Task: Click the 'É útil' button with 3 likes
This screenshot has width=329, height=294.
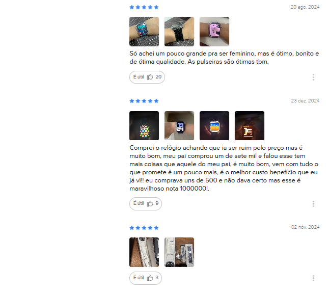Action: (x=146, y=278)
